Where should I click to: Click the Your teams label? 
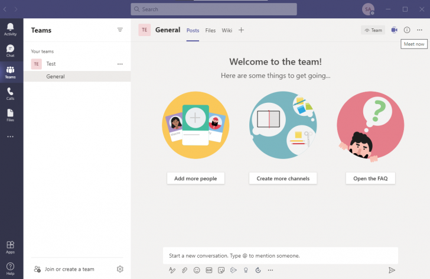pyautogui.click(x=43, y=51)
